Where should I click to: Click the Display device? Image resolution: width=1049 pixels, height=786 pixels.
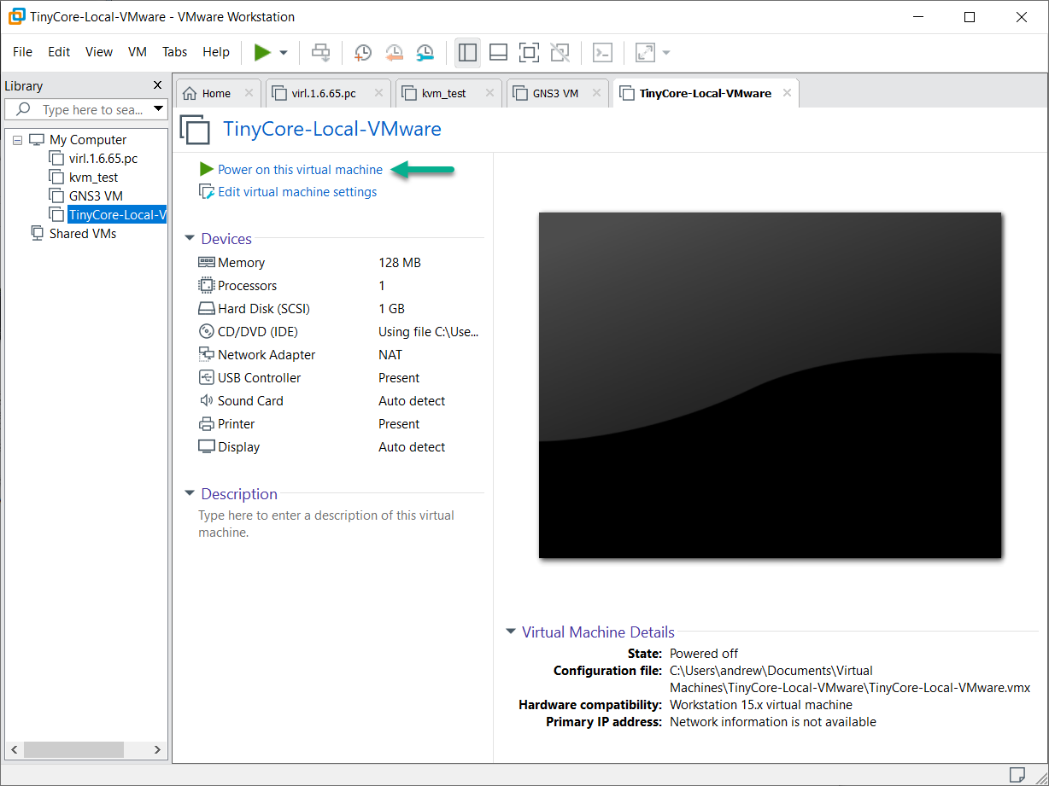pos(340,447)
